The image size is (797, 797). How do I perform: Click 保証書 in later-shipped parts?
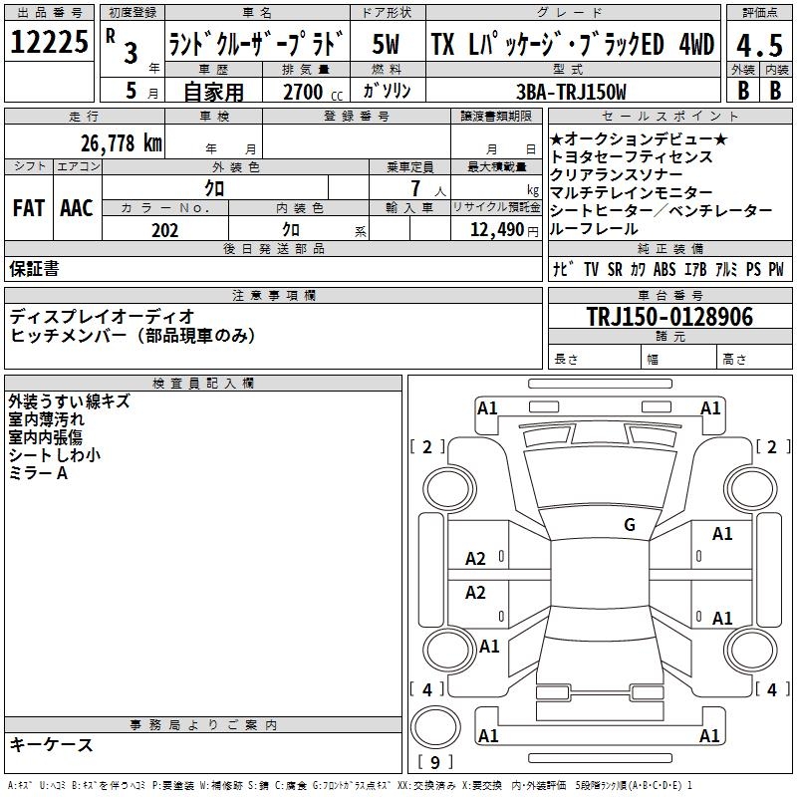pyautogui.click(x=34, y=268)
